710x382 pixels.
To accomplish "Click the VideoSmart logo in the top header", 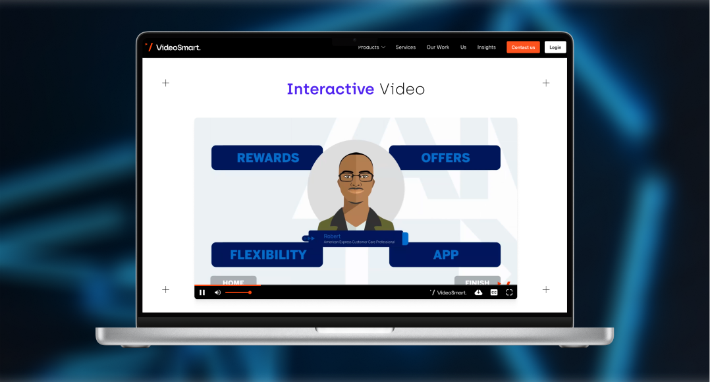I will pyautogui.click(x=173, y=47).
